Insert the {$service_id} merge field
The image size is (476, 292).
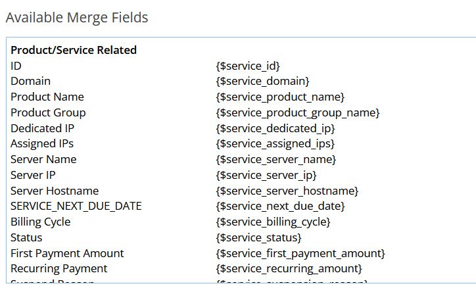pos(248,66)
